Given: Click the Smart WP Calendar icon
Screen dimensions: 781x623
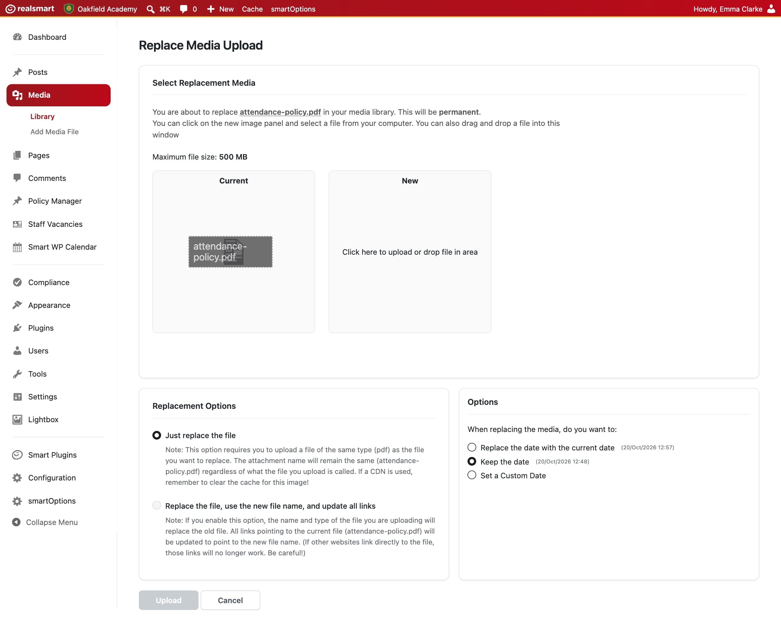Looking at the screenshot, I should (x=17, y=247).
